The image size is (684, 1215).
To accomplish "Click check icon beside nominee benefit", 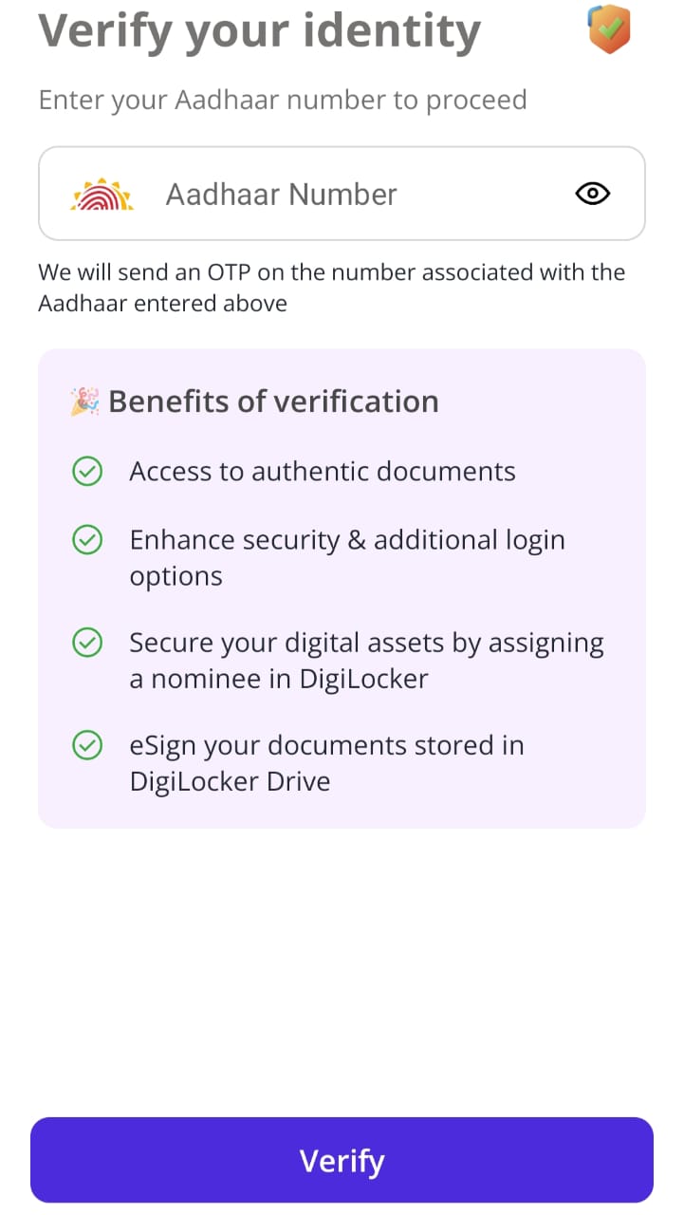I will pos(87,643).
